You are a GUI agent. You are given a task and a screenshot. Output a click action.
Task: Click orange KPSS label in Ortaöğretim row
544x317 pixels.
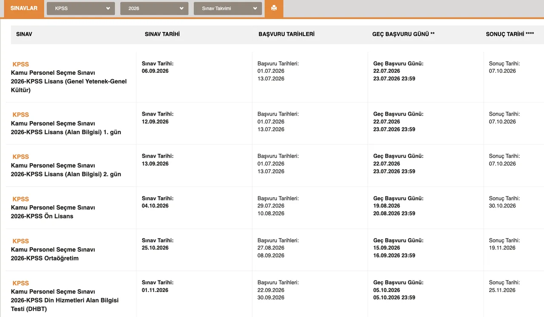coord(21,241)
